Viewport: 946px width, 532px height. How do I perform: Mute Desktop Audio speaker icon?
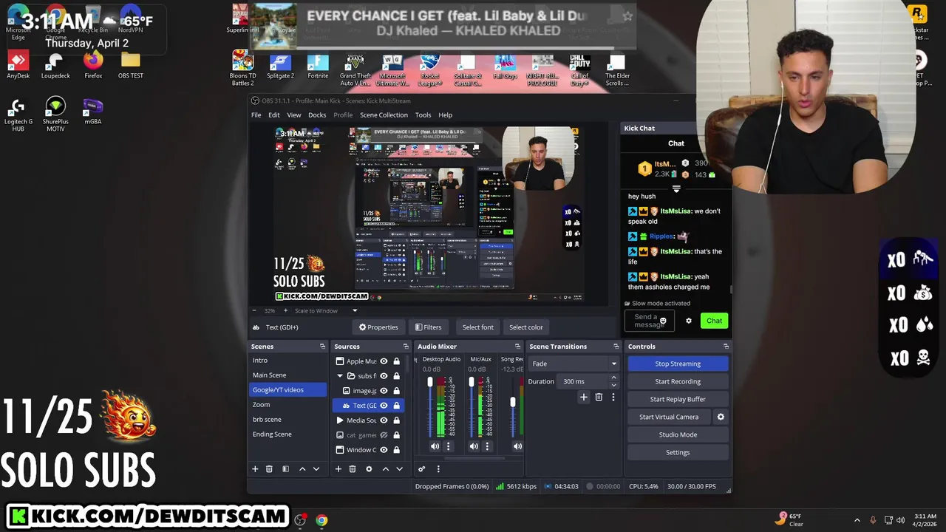pyautogui.click(x=435, y=446)
